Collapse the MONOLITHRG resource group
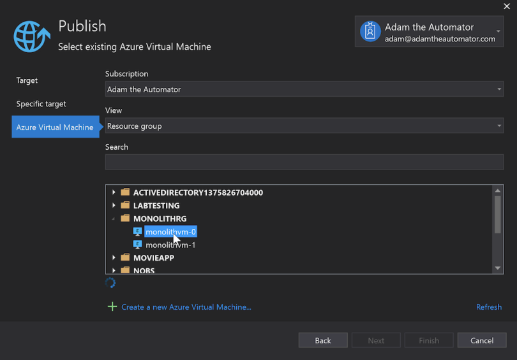The image size is (517, 360). [x=114, y=219]
